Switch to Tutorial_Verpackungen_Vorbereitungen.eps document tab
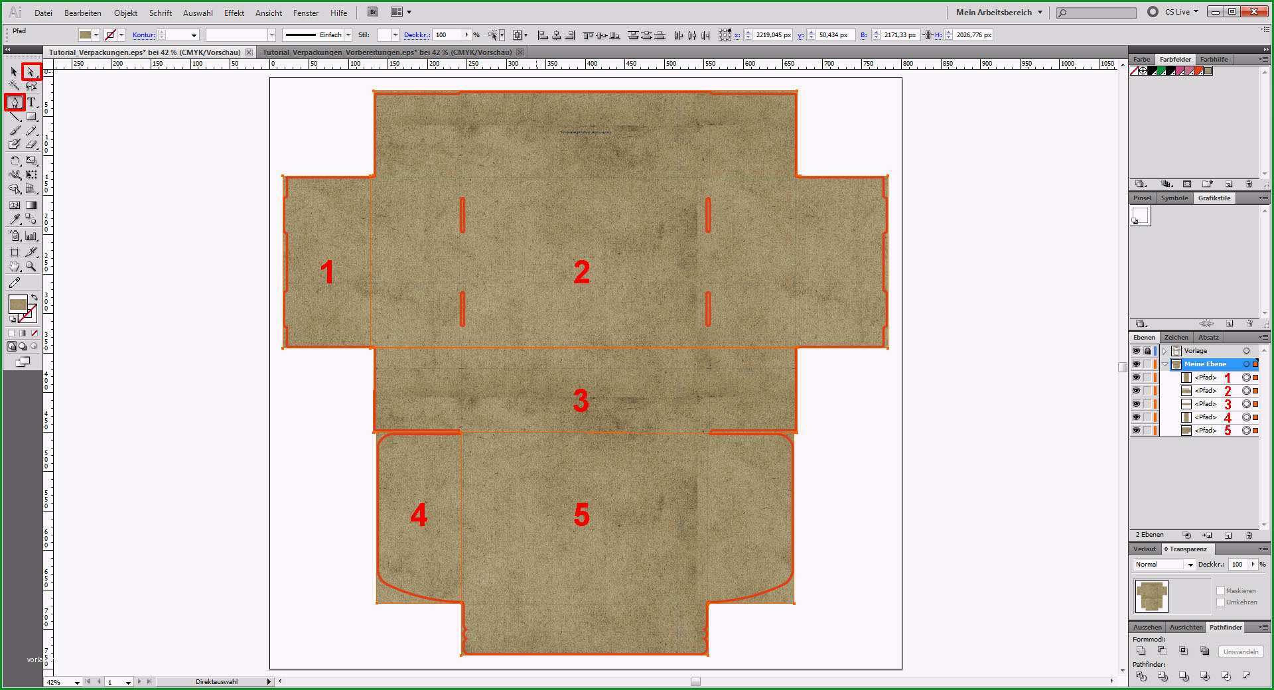The image size is (1274, 690). [387, 52]
